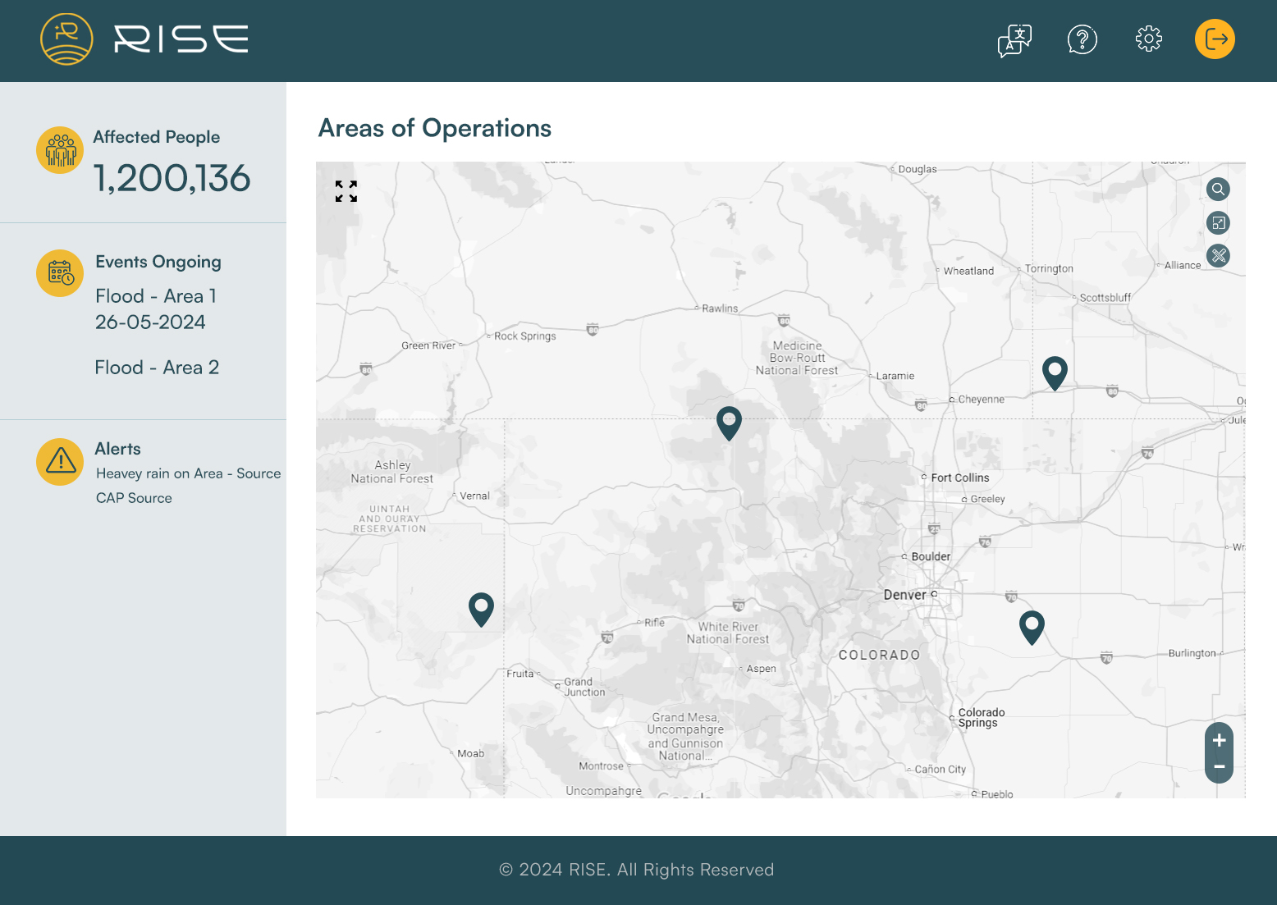This screenshot has height=905, width=1277.
Task: Zoom in the map with plus button
Action: [x=1219, y=740]
